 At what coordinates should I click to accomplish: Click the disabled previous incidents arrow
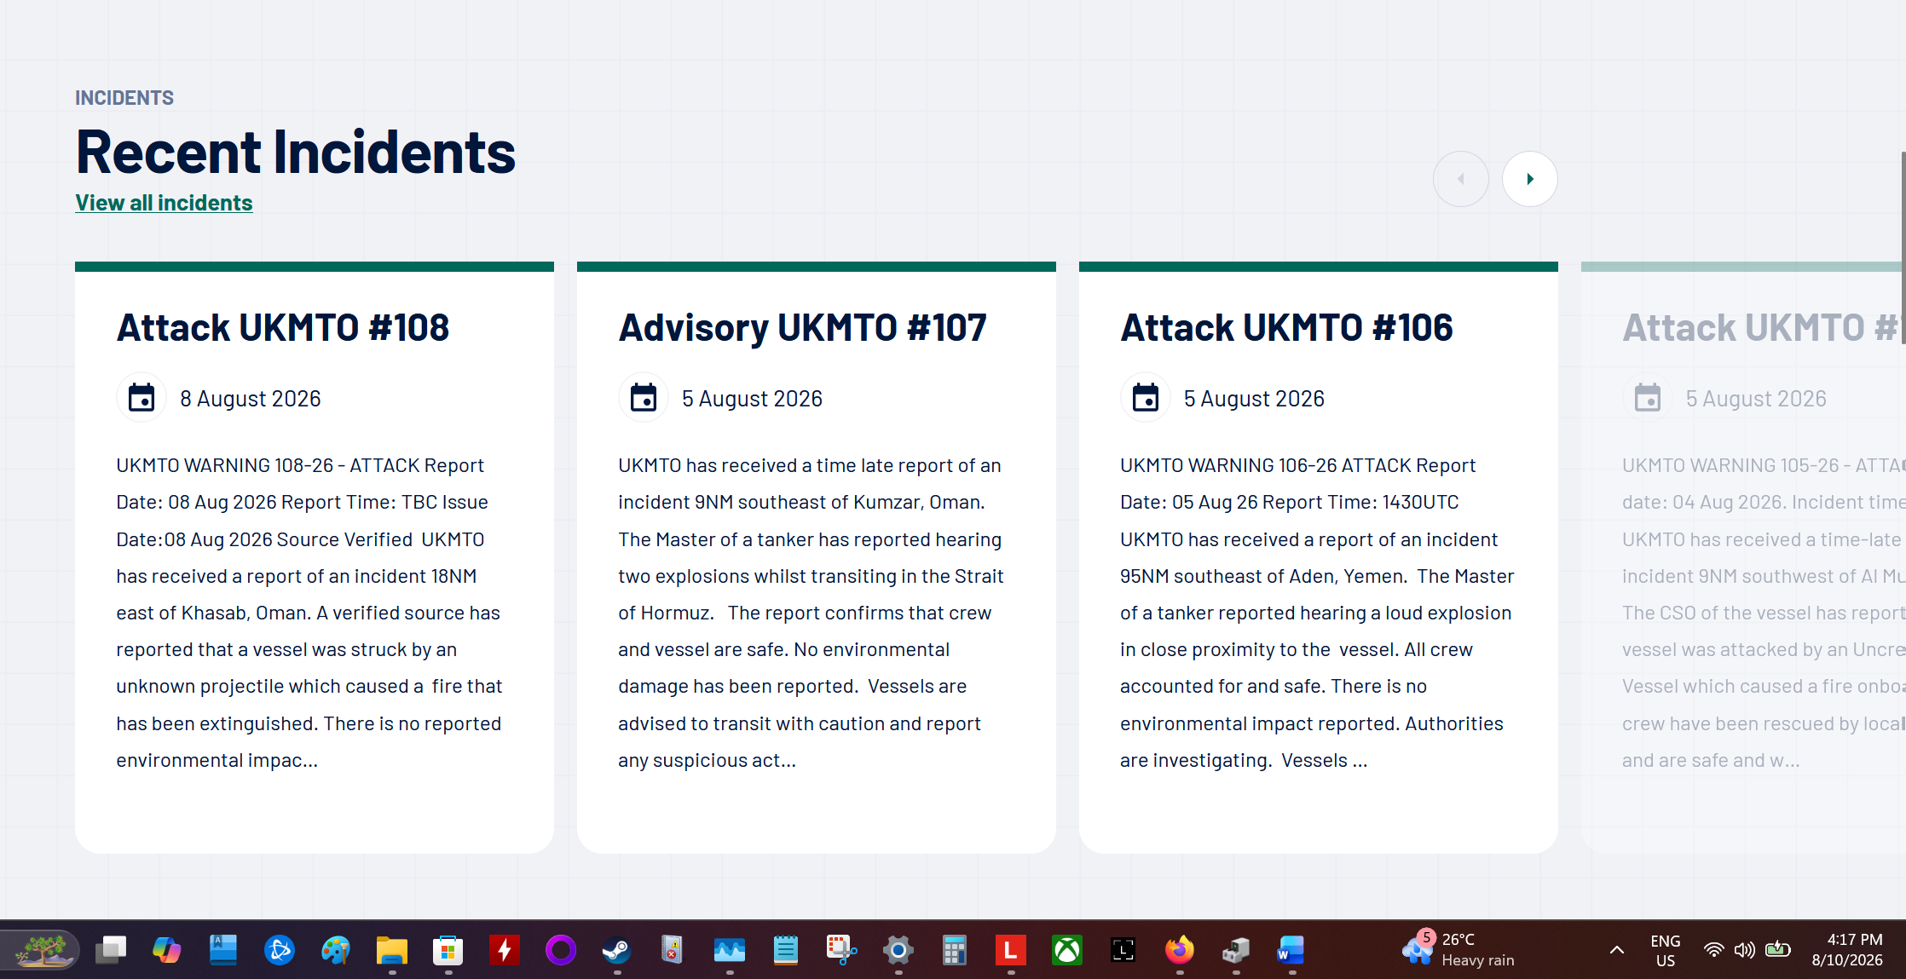1461,179
